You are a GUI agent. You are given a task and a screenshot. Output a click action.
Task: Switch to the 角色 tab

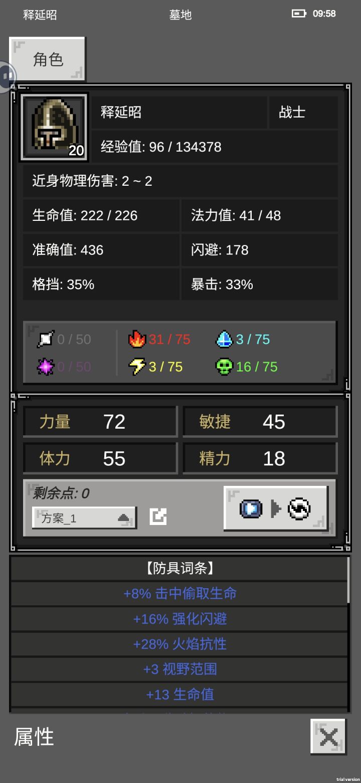click(48, 59)
